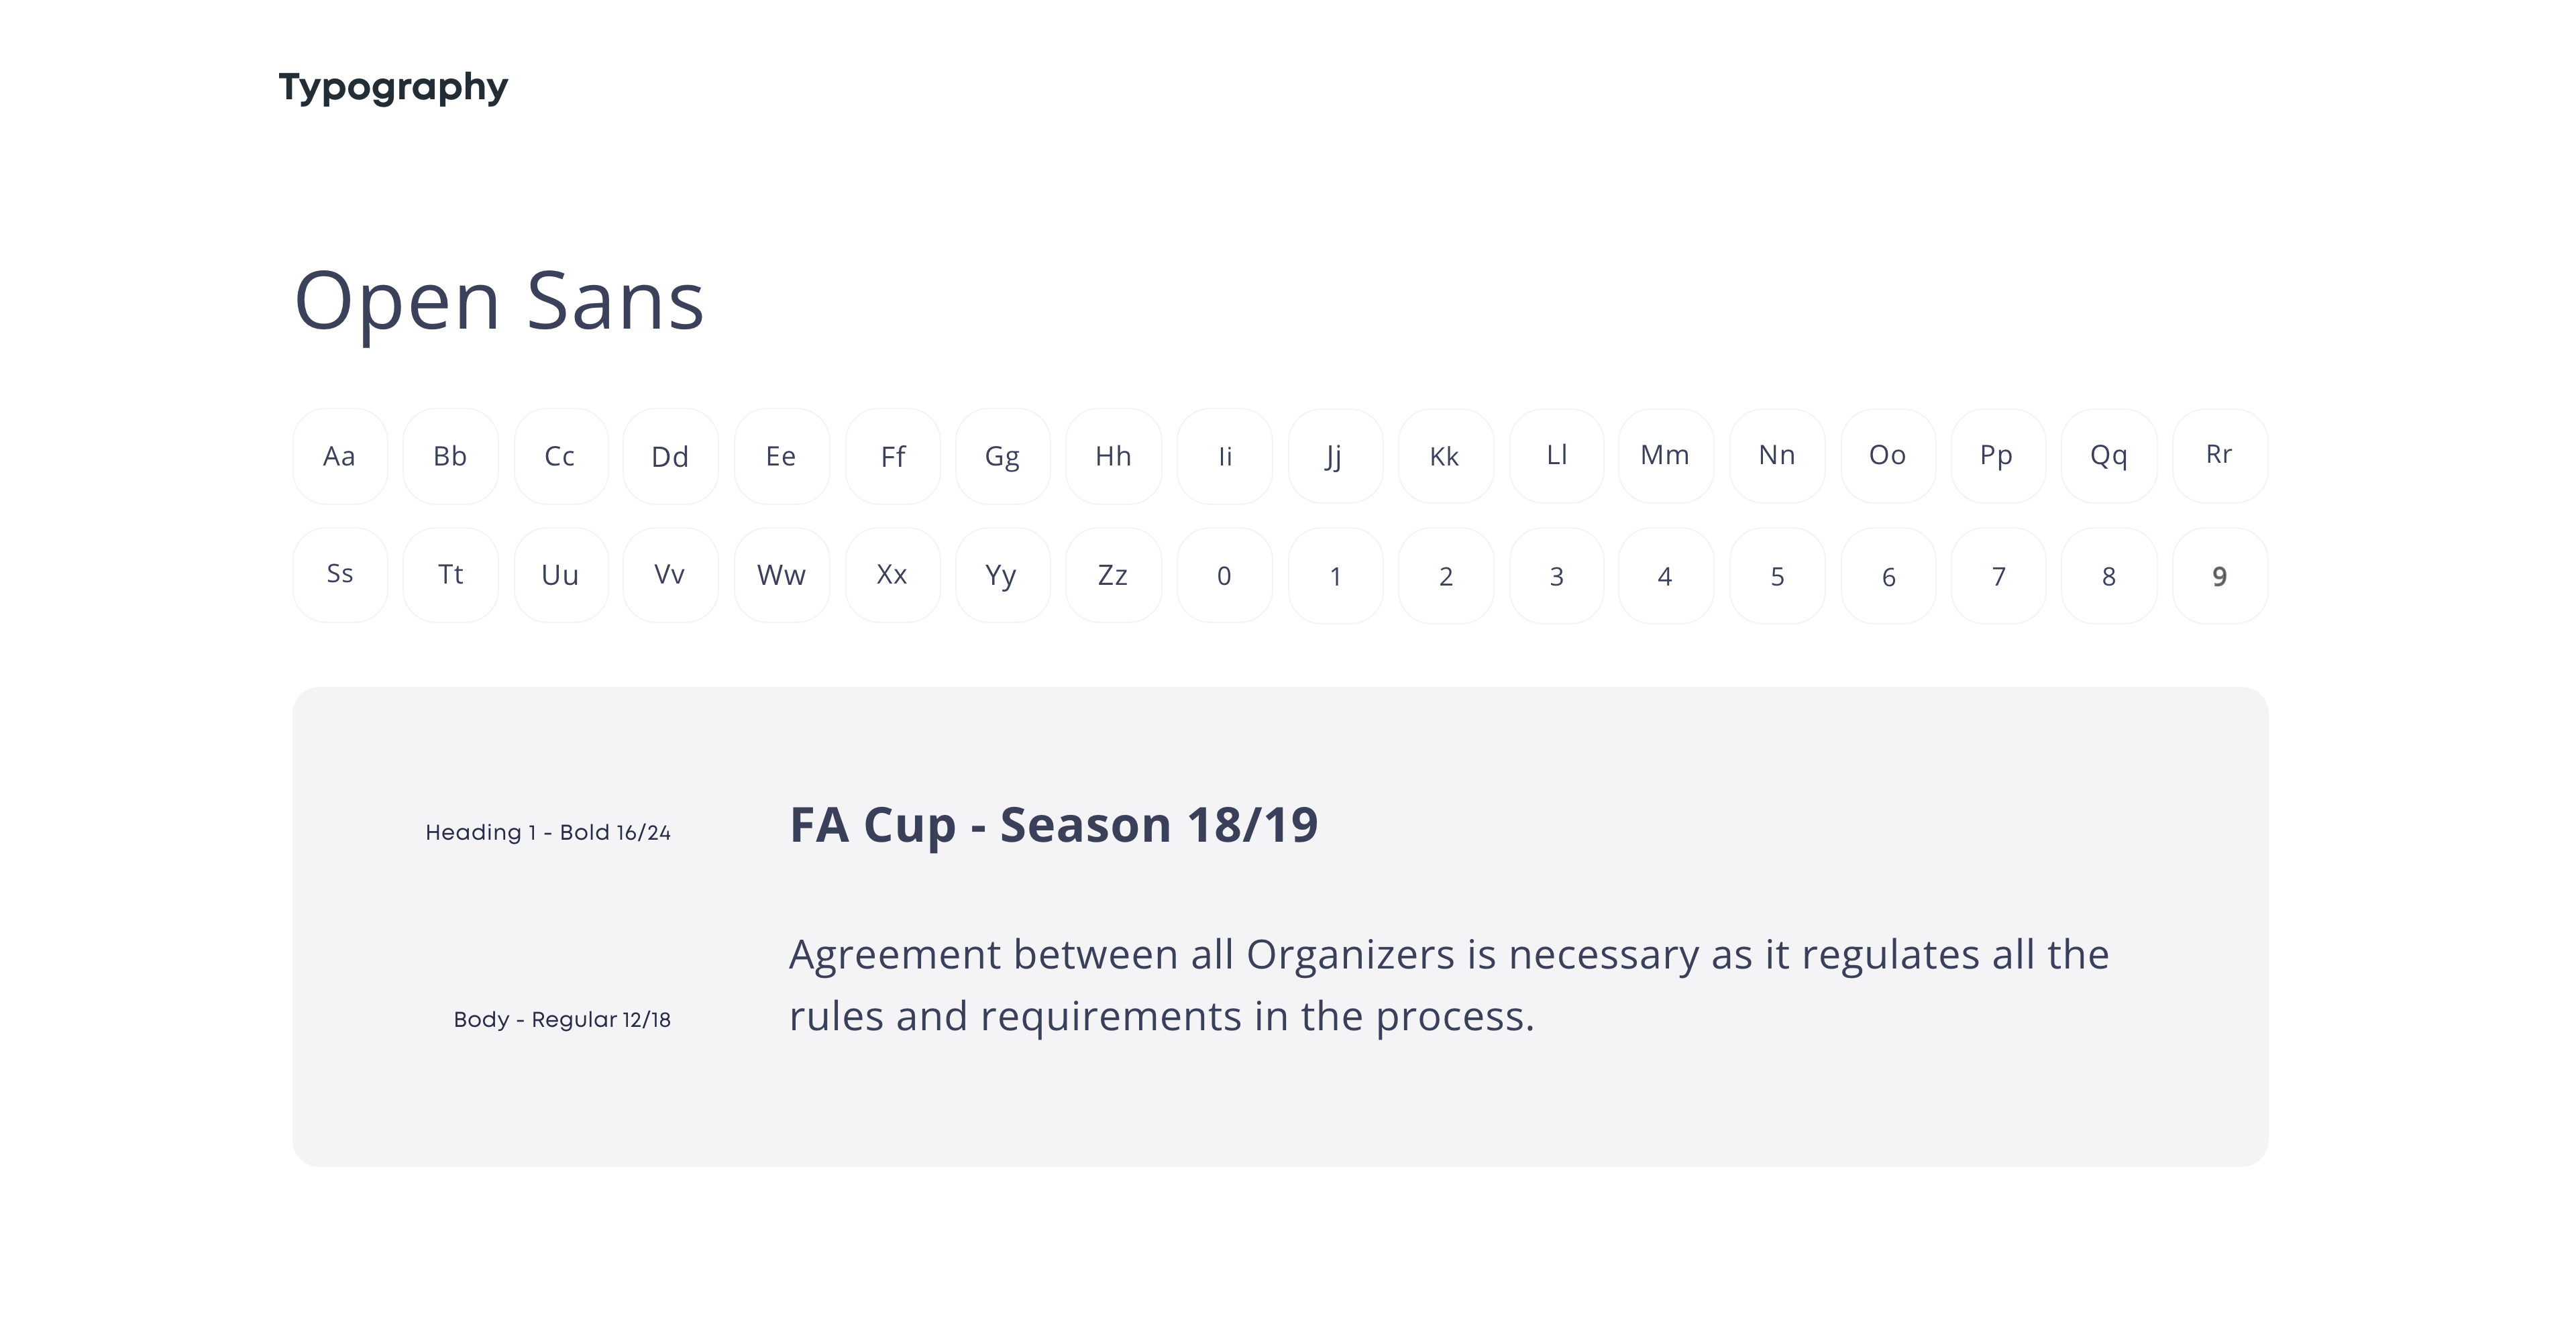Select the 'Jj' glyph tile
This screenshot has height=1324, width=2576.
pos(1334,456)
